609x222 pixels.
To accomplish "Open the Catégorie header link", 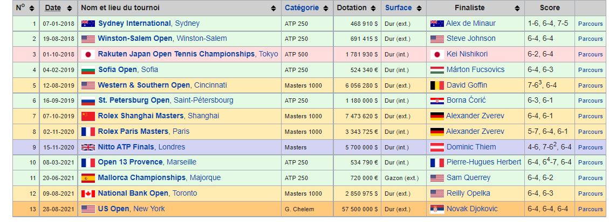I will (302, 8).
